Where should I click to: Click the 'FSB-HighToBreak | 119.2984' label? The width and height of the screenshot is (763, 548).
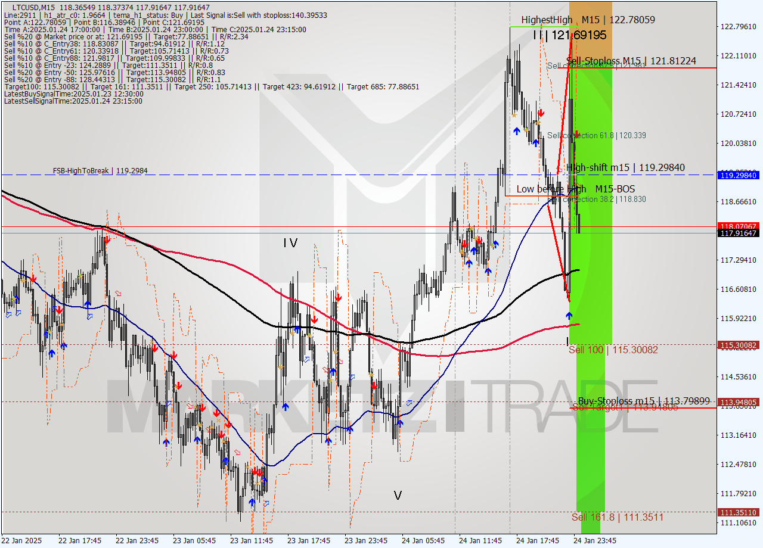point(100,170)
